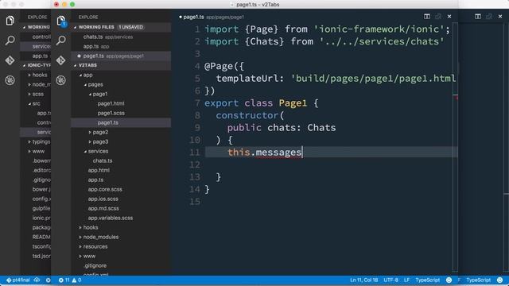Open the unsaved badge on Explorer icon
509x286 pixels.
64,24
